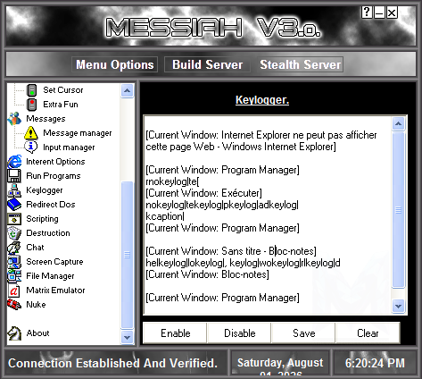Click the Matrix Emulator icon
Screen dimensions: 422x379
coord(13,291)
